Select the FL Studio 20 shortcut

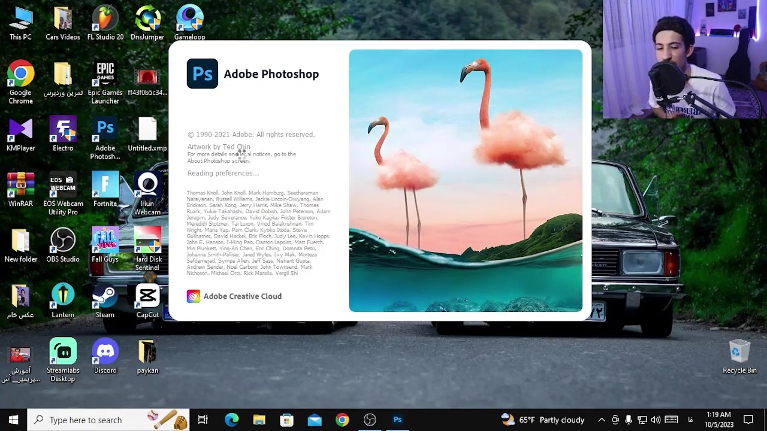105,23
